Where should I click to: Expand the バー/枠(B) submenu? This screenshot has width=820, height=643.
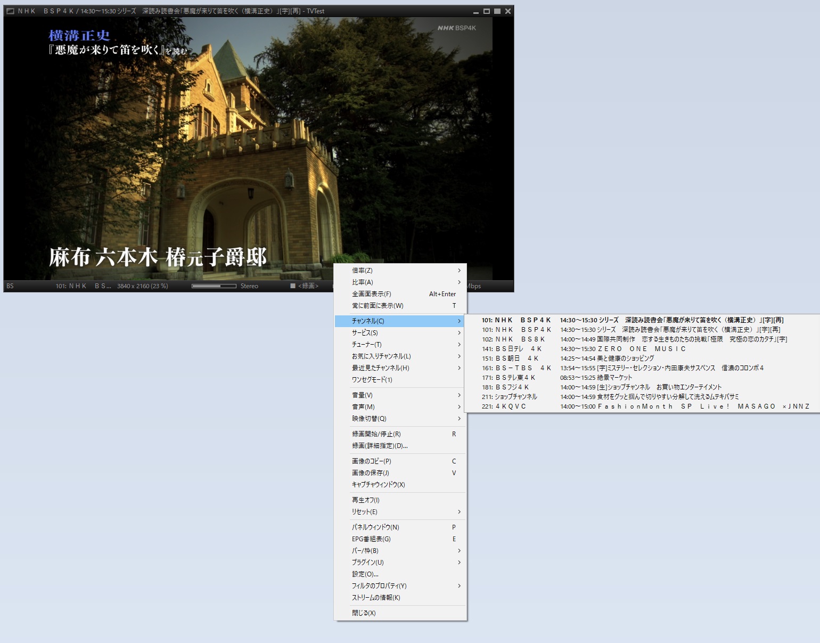400,551
